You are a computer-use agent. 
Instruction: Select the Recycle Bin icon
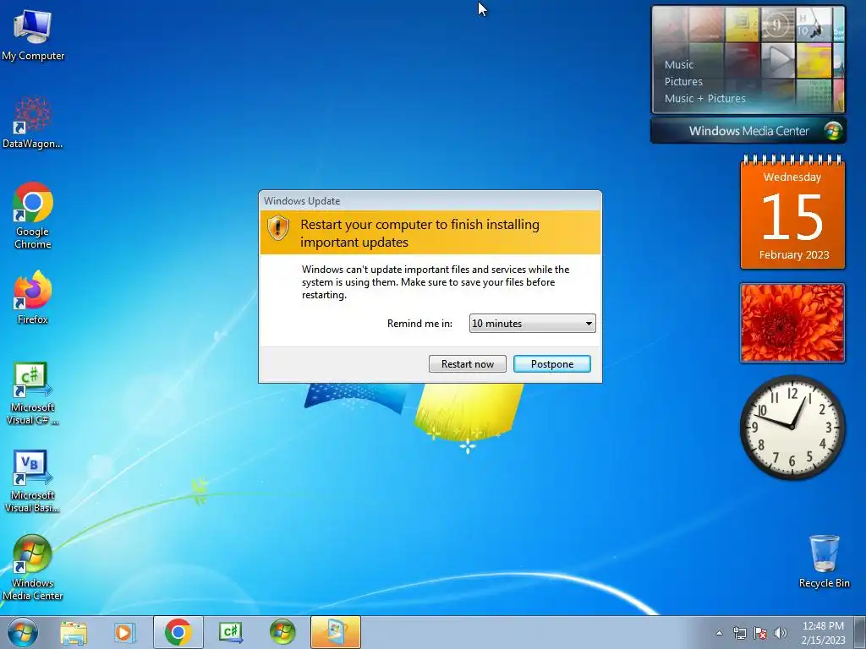[824, 561]
